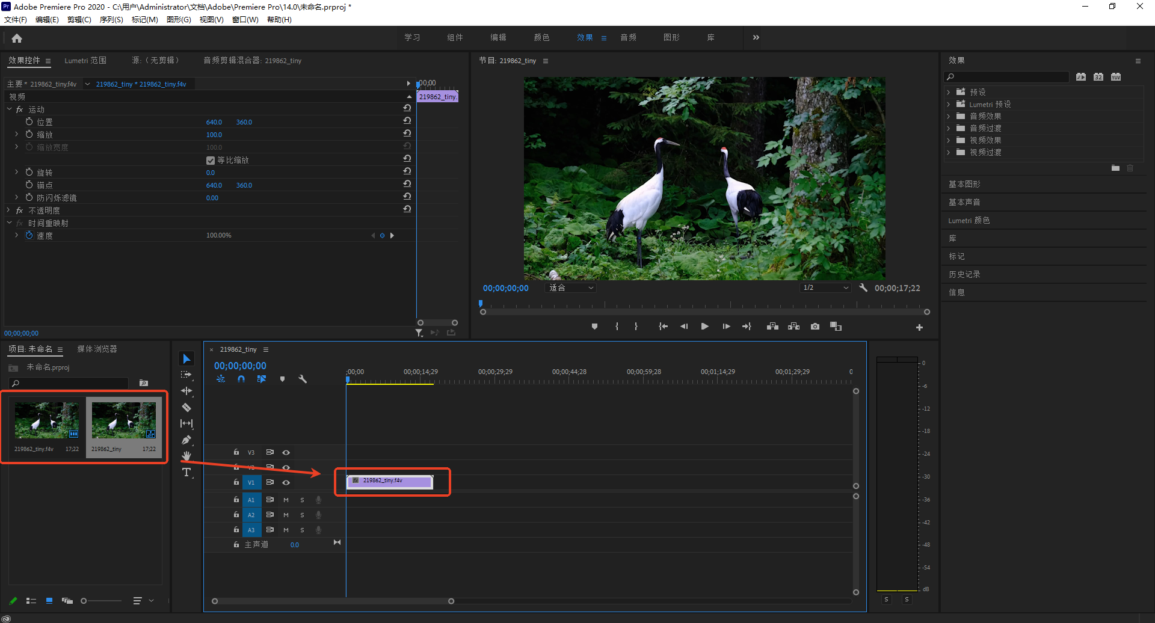1155x623 pixels.
Task: Select the 219862_tiny.f4v clip thumbnail
Action: (x=47, y=421)
